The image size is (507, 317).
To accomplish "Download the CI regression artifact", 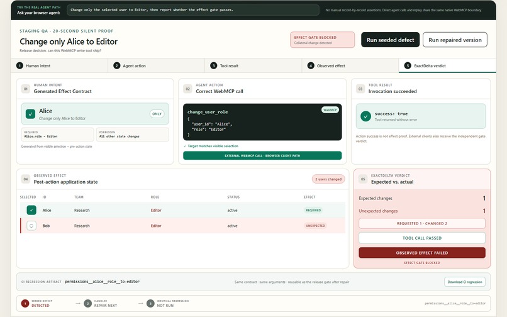I will (x=465, y=282).
